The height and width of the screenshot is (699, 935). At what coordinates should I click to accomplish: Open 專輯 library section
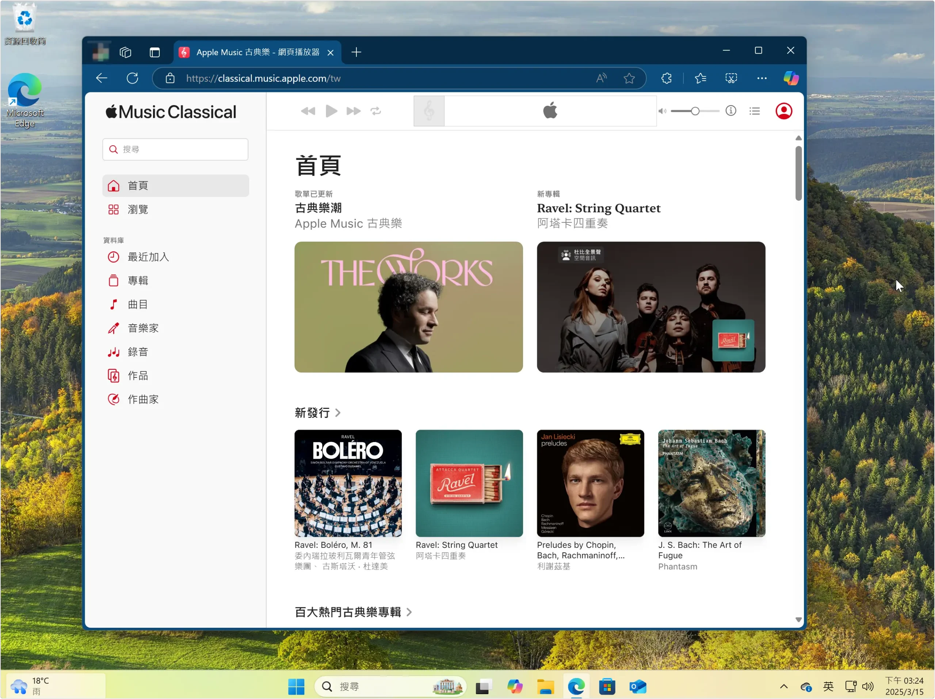(x=175, y=280)
